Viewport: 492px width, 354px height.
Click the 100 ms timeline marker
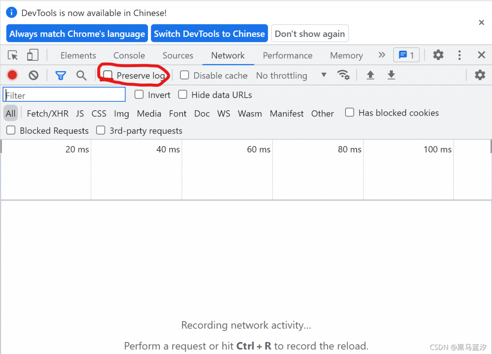[437, 150]
